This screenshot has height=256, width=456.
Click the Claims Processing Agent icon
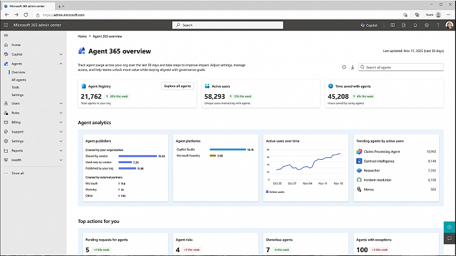(359, 151)
